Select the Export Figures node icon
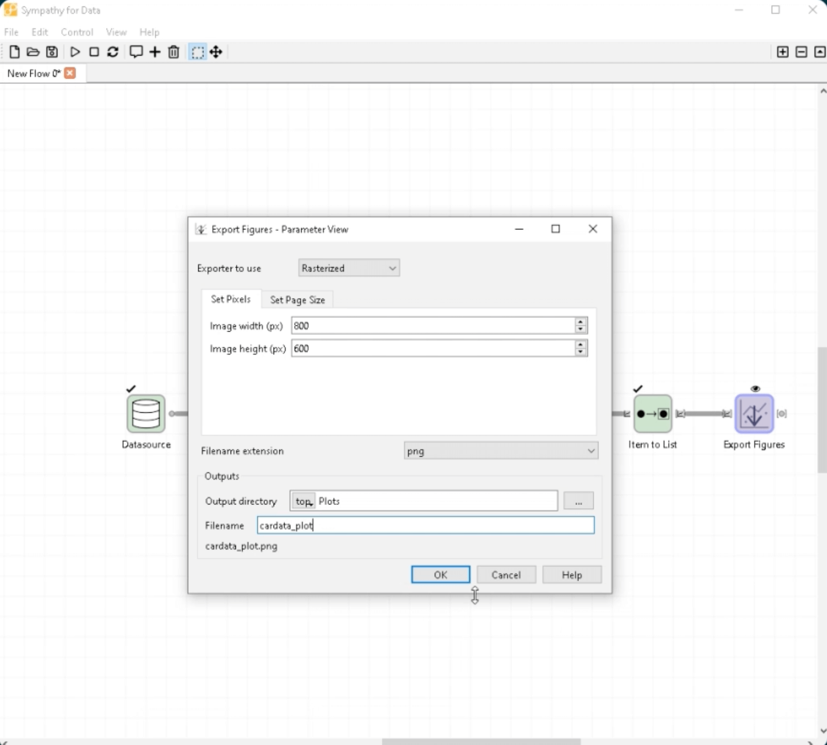 coord(754,414)
